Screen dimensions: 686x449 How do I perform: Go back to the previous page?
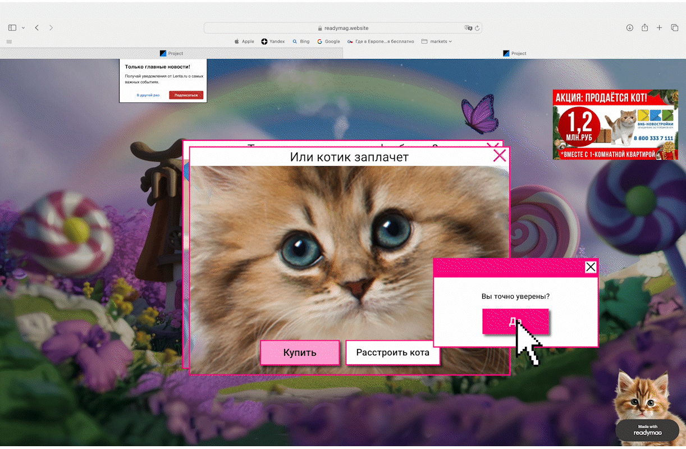coord(37,28)
